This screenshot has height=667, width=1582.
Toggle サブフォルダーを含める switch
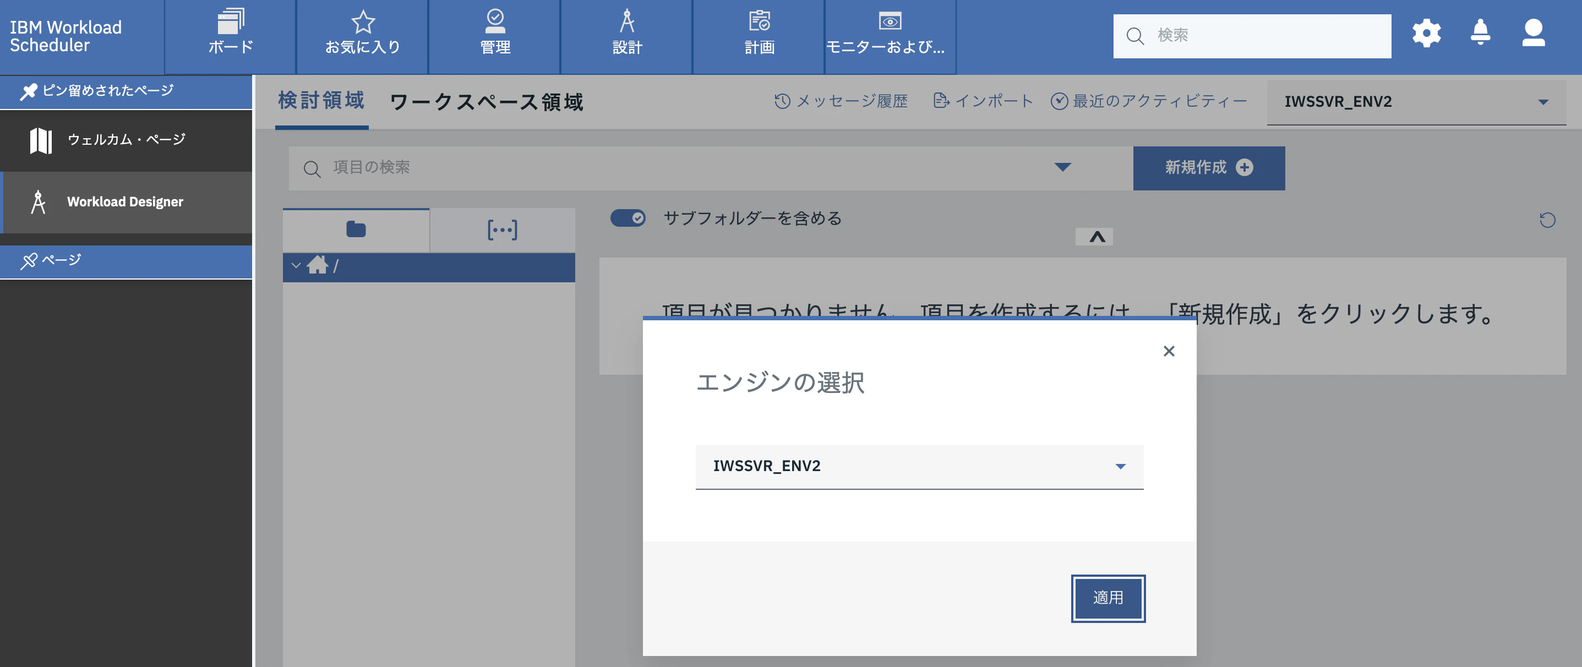[x=627, y=218]
